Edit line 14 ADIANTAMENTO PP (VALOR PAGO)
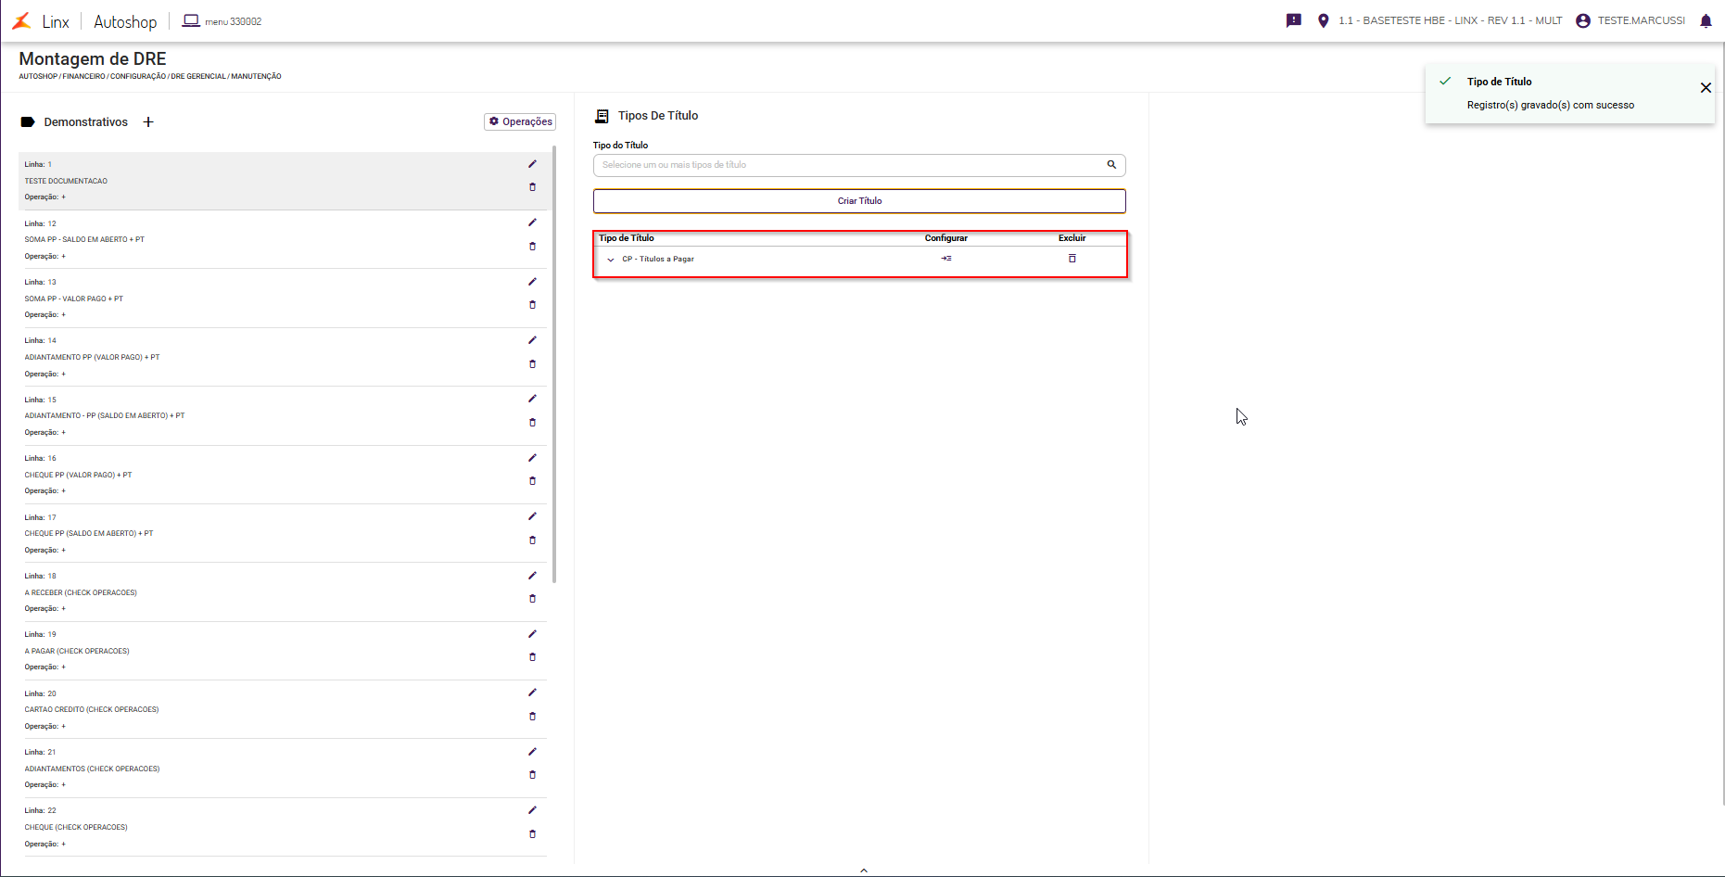The image size is (1725, 877). pyautogui.click(x=532, y=340)
